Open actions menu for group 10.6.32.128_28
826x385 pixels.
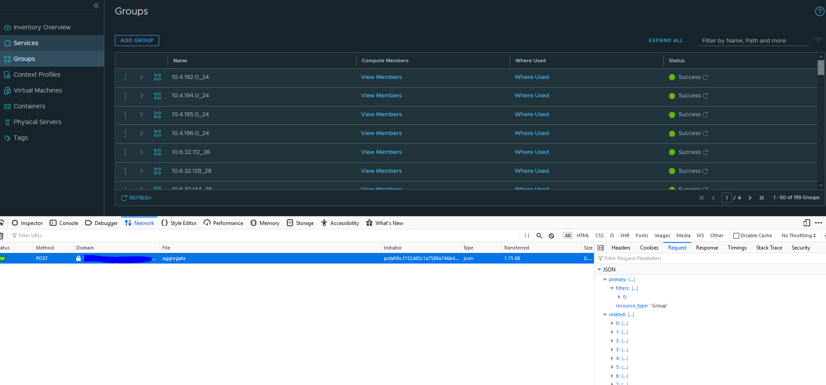(x=125, y=171)
